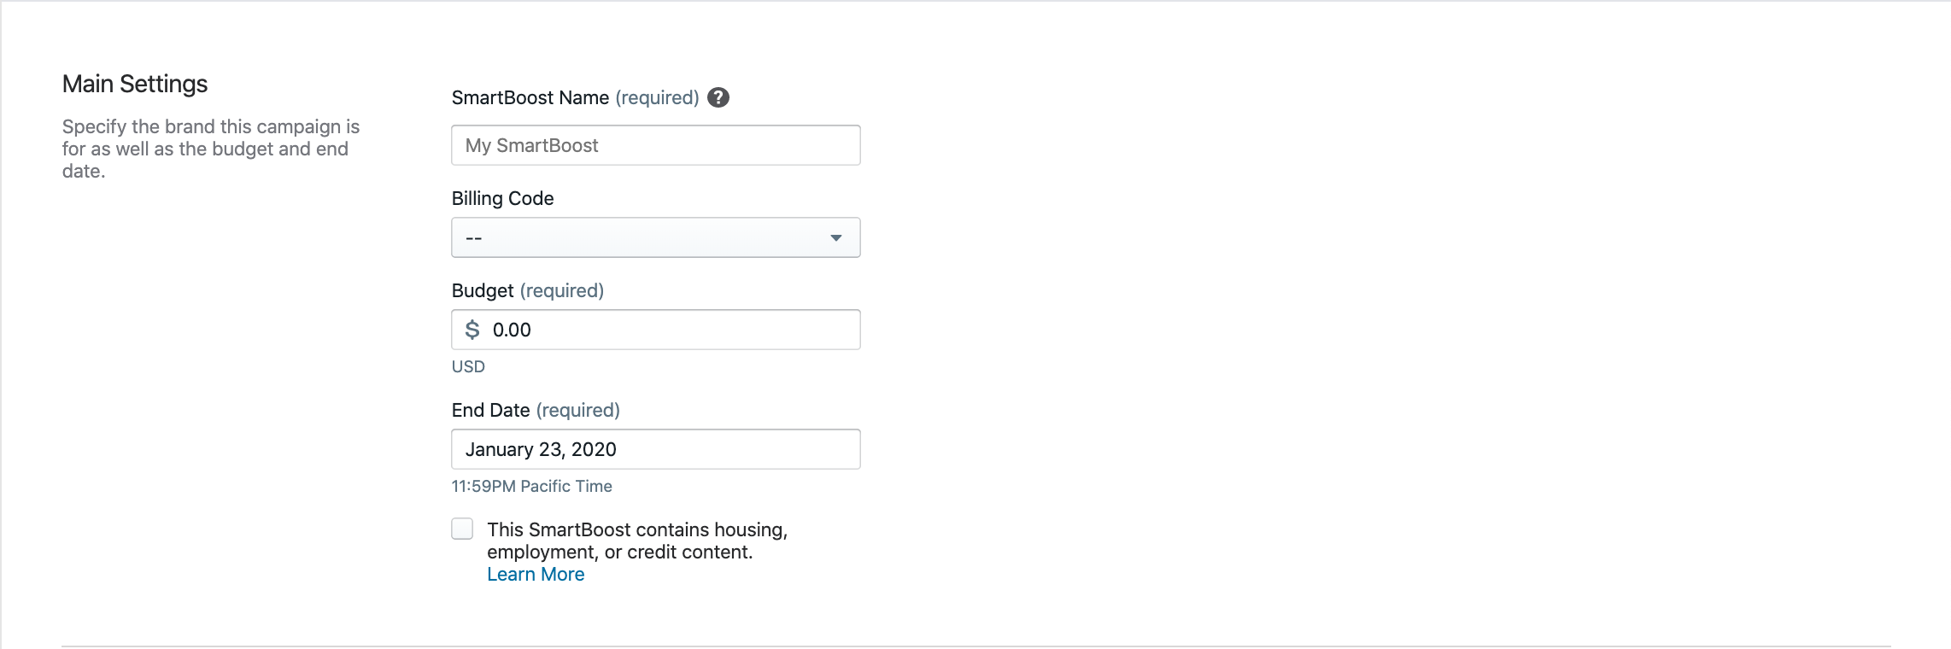
Task: Click the dollar sign icon in Budget
Action: coord(472,330)
